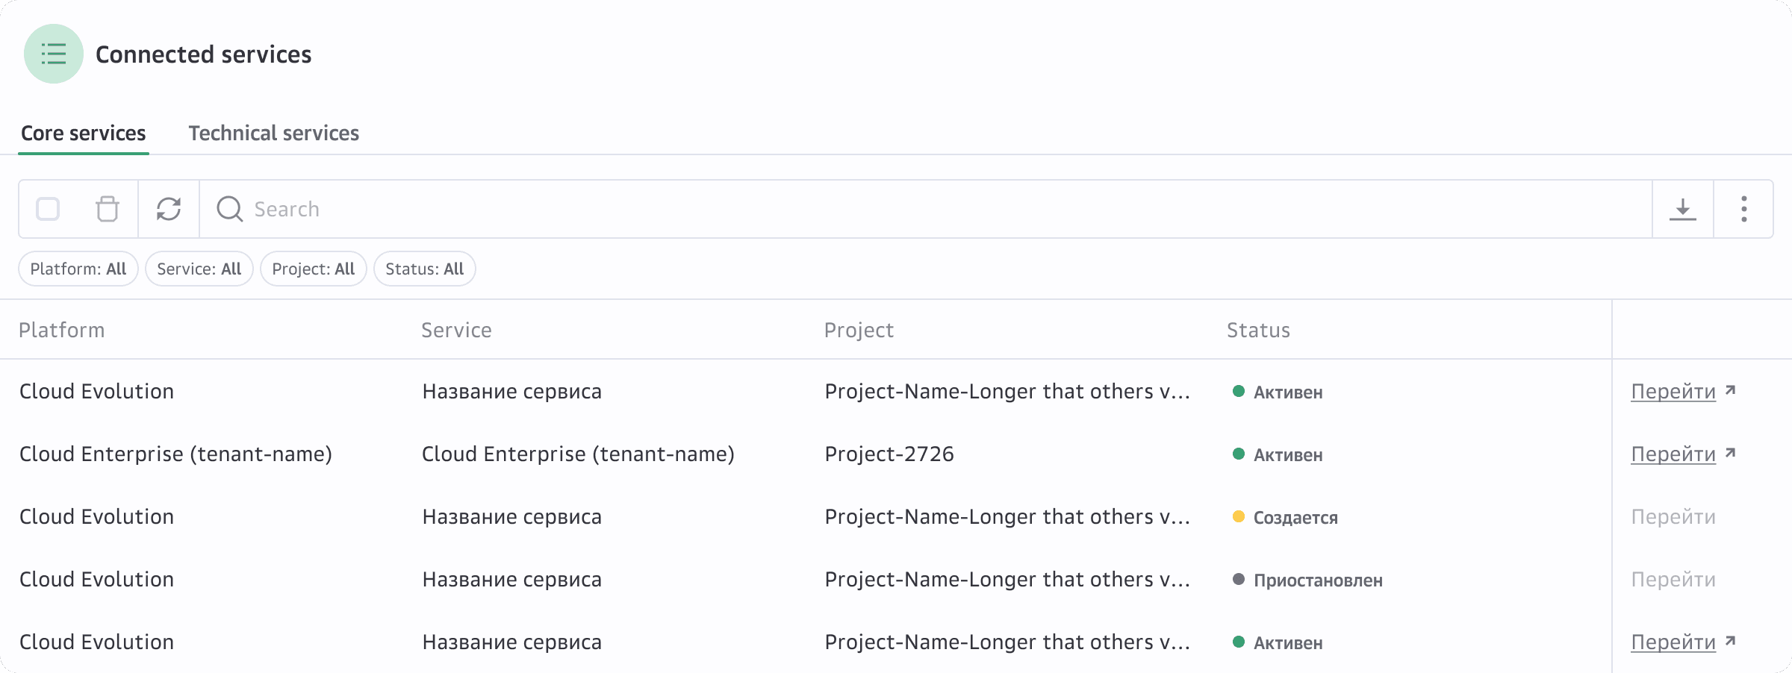Click Перейти link in the last row

(1673, 642)
